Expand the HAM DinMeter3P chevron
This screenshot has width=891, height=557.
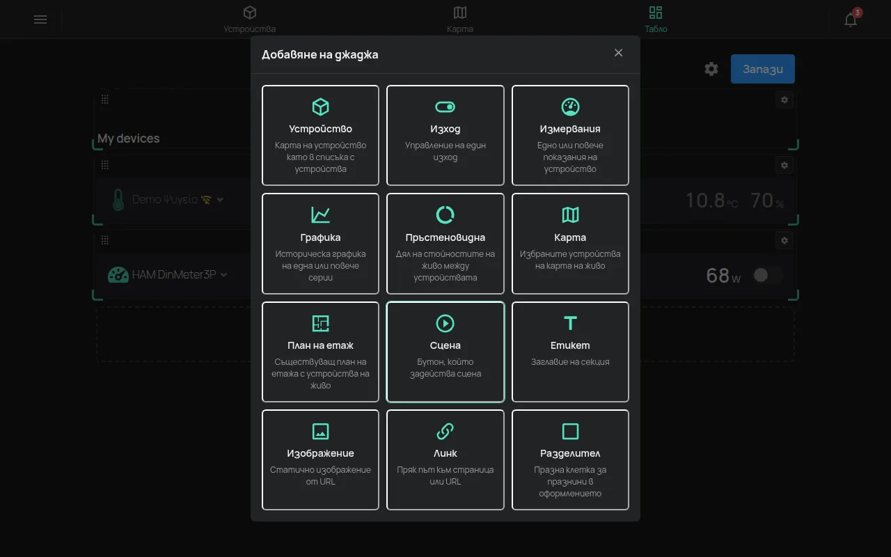pyautogui.click(x=224, y=275)
